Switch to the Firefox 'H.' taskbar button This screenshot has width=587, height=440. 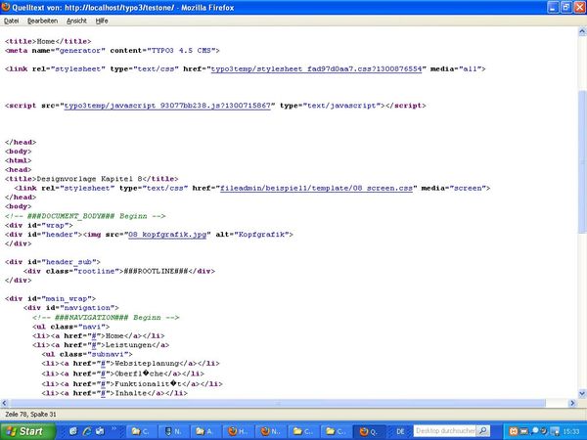pos(239,431)
